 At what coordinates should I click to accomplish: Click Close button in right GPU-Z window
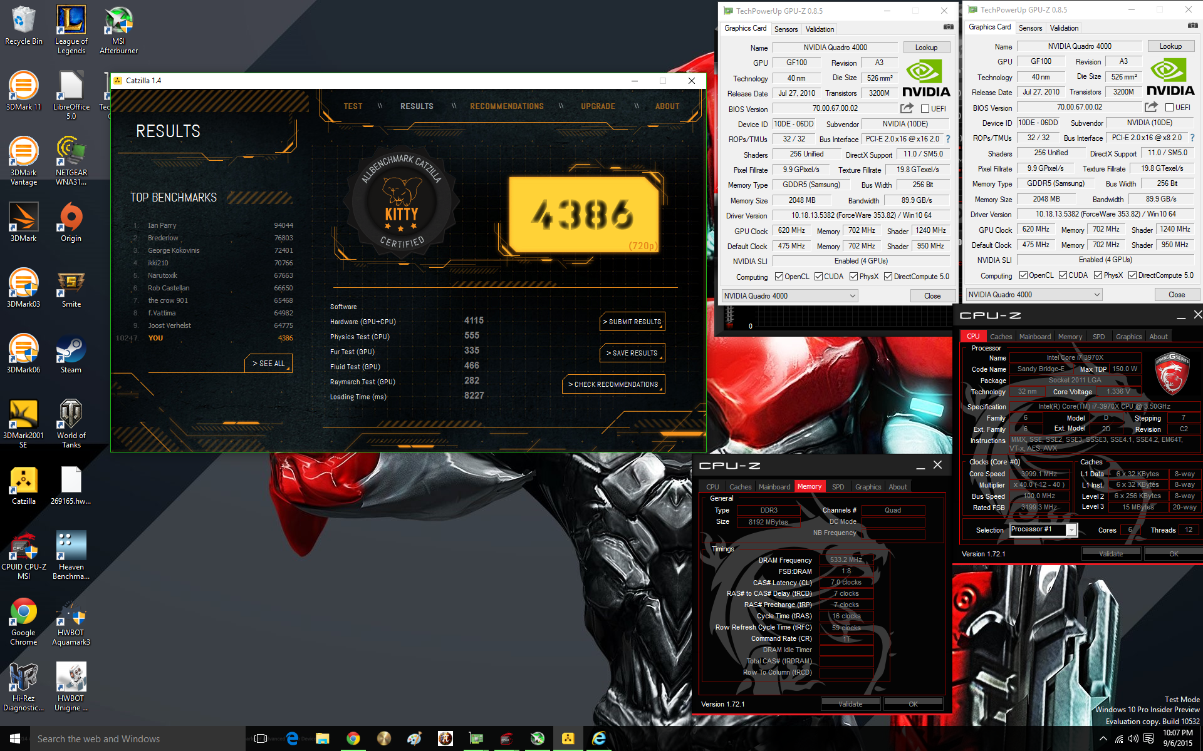click(x=1177, y=295)
